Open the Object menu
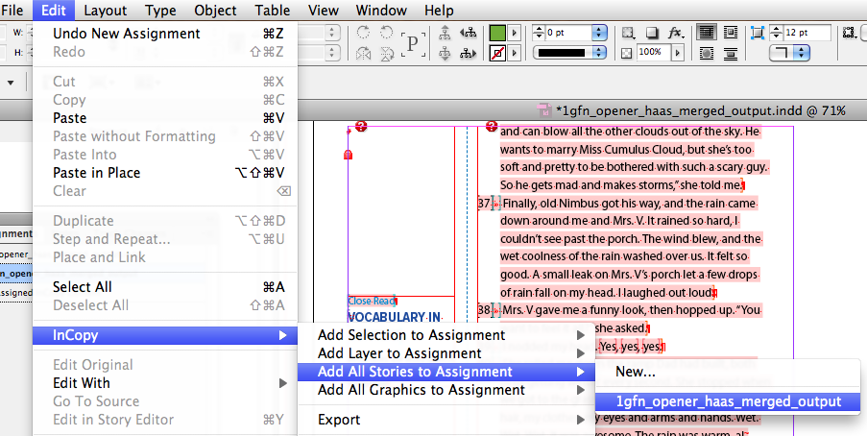The image size is (867, 436). pos(216,10)
